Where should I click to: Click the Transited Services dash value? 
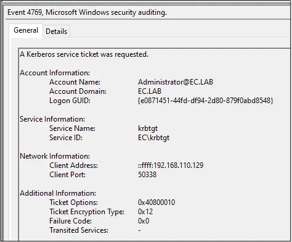[x=139, y=230]
